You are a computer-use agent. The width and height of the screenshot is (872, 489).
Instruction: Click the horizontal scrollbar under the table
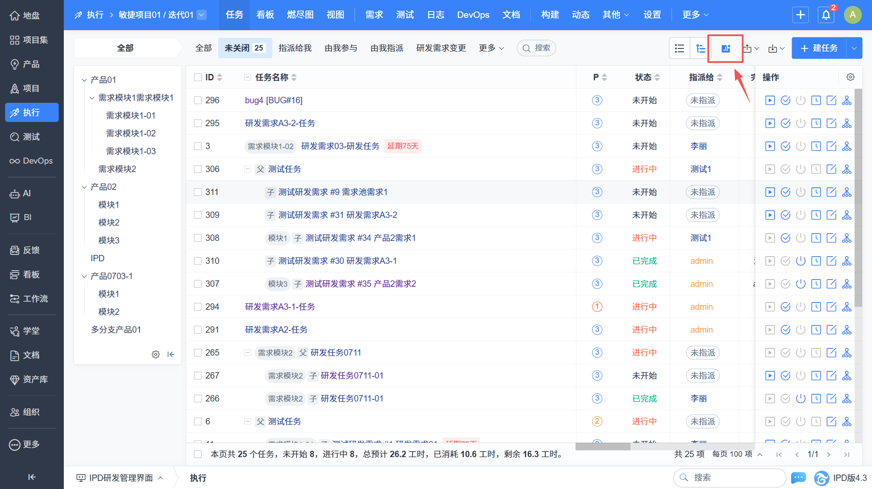coord(602,447)
